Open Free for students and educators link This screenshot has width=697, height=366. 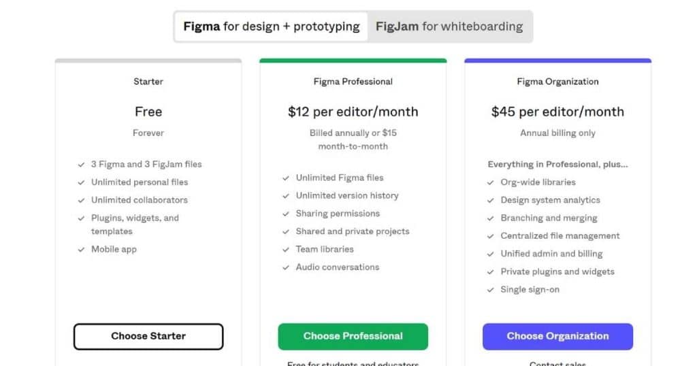click(353, 363)
